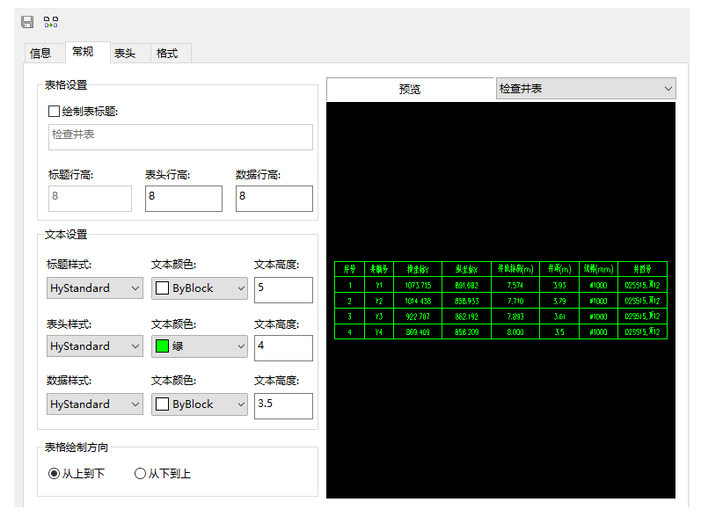This screenshot has height=524, width=701.
Task: Click the 表头行高 input field
Action: click(183, 198)
